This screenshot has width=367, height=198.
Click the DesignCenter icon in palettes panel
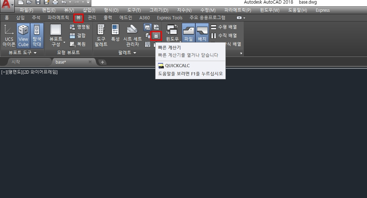147,44
